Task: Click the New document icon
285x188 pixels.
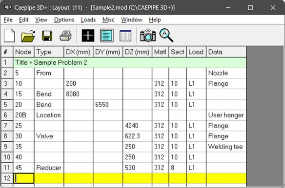Action: (x=9, y=36)
